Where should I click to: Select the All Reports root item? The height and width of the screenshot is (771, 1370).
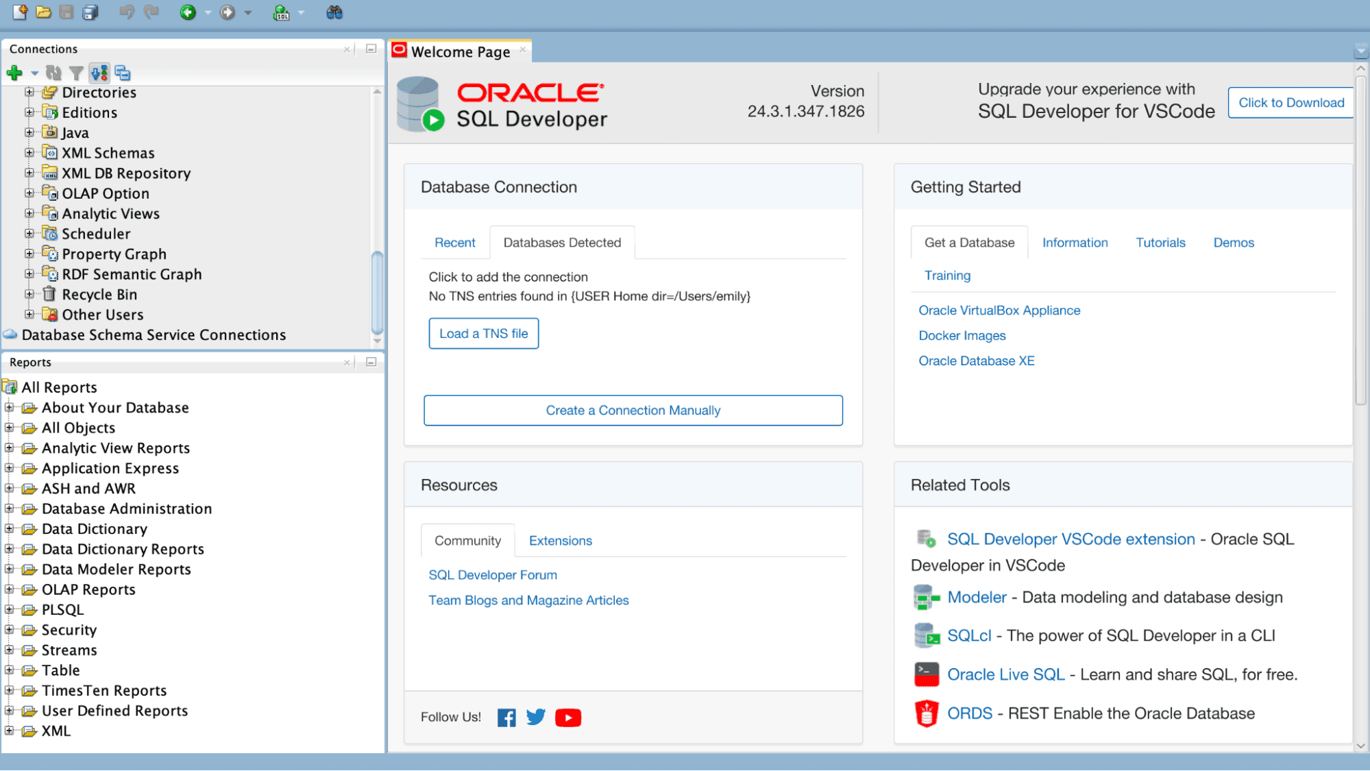pos(59,388)
